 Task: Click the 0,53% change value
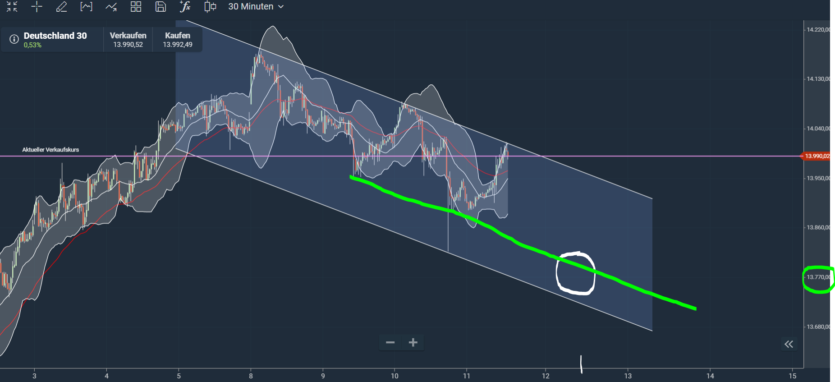coord(32,45)
